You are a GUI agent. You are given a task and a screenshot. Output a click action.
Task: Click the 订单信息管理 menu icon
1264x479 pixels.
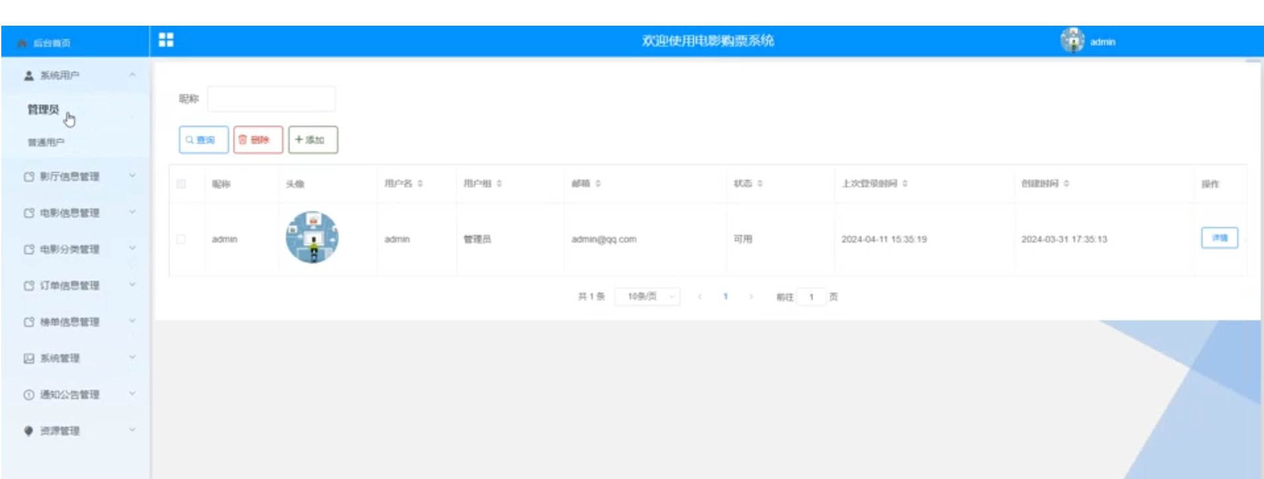[28, 285]
